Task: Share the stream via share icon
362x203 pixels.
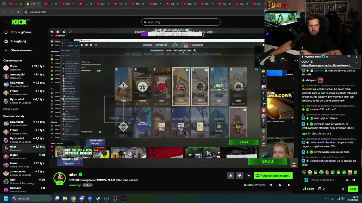Action: 271,185
